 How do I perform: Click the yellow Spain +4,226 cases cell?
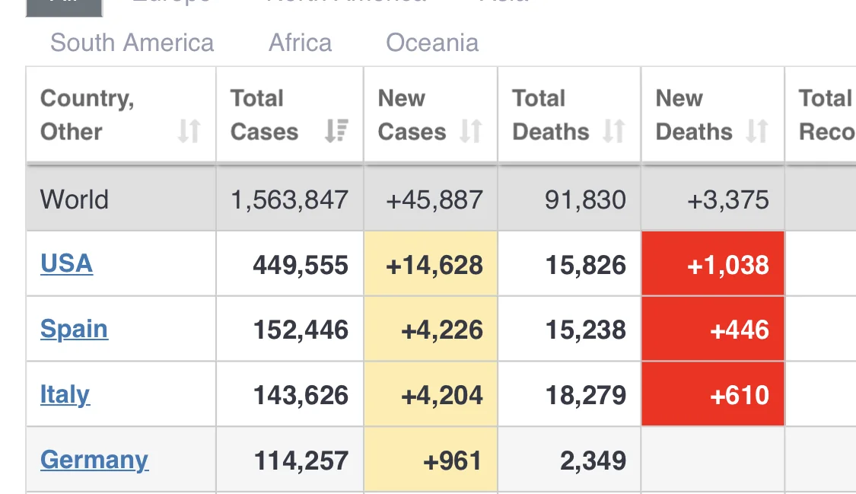tap(431, 330)
